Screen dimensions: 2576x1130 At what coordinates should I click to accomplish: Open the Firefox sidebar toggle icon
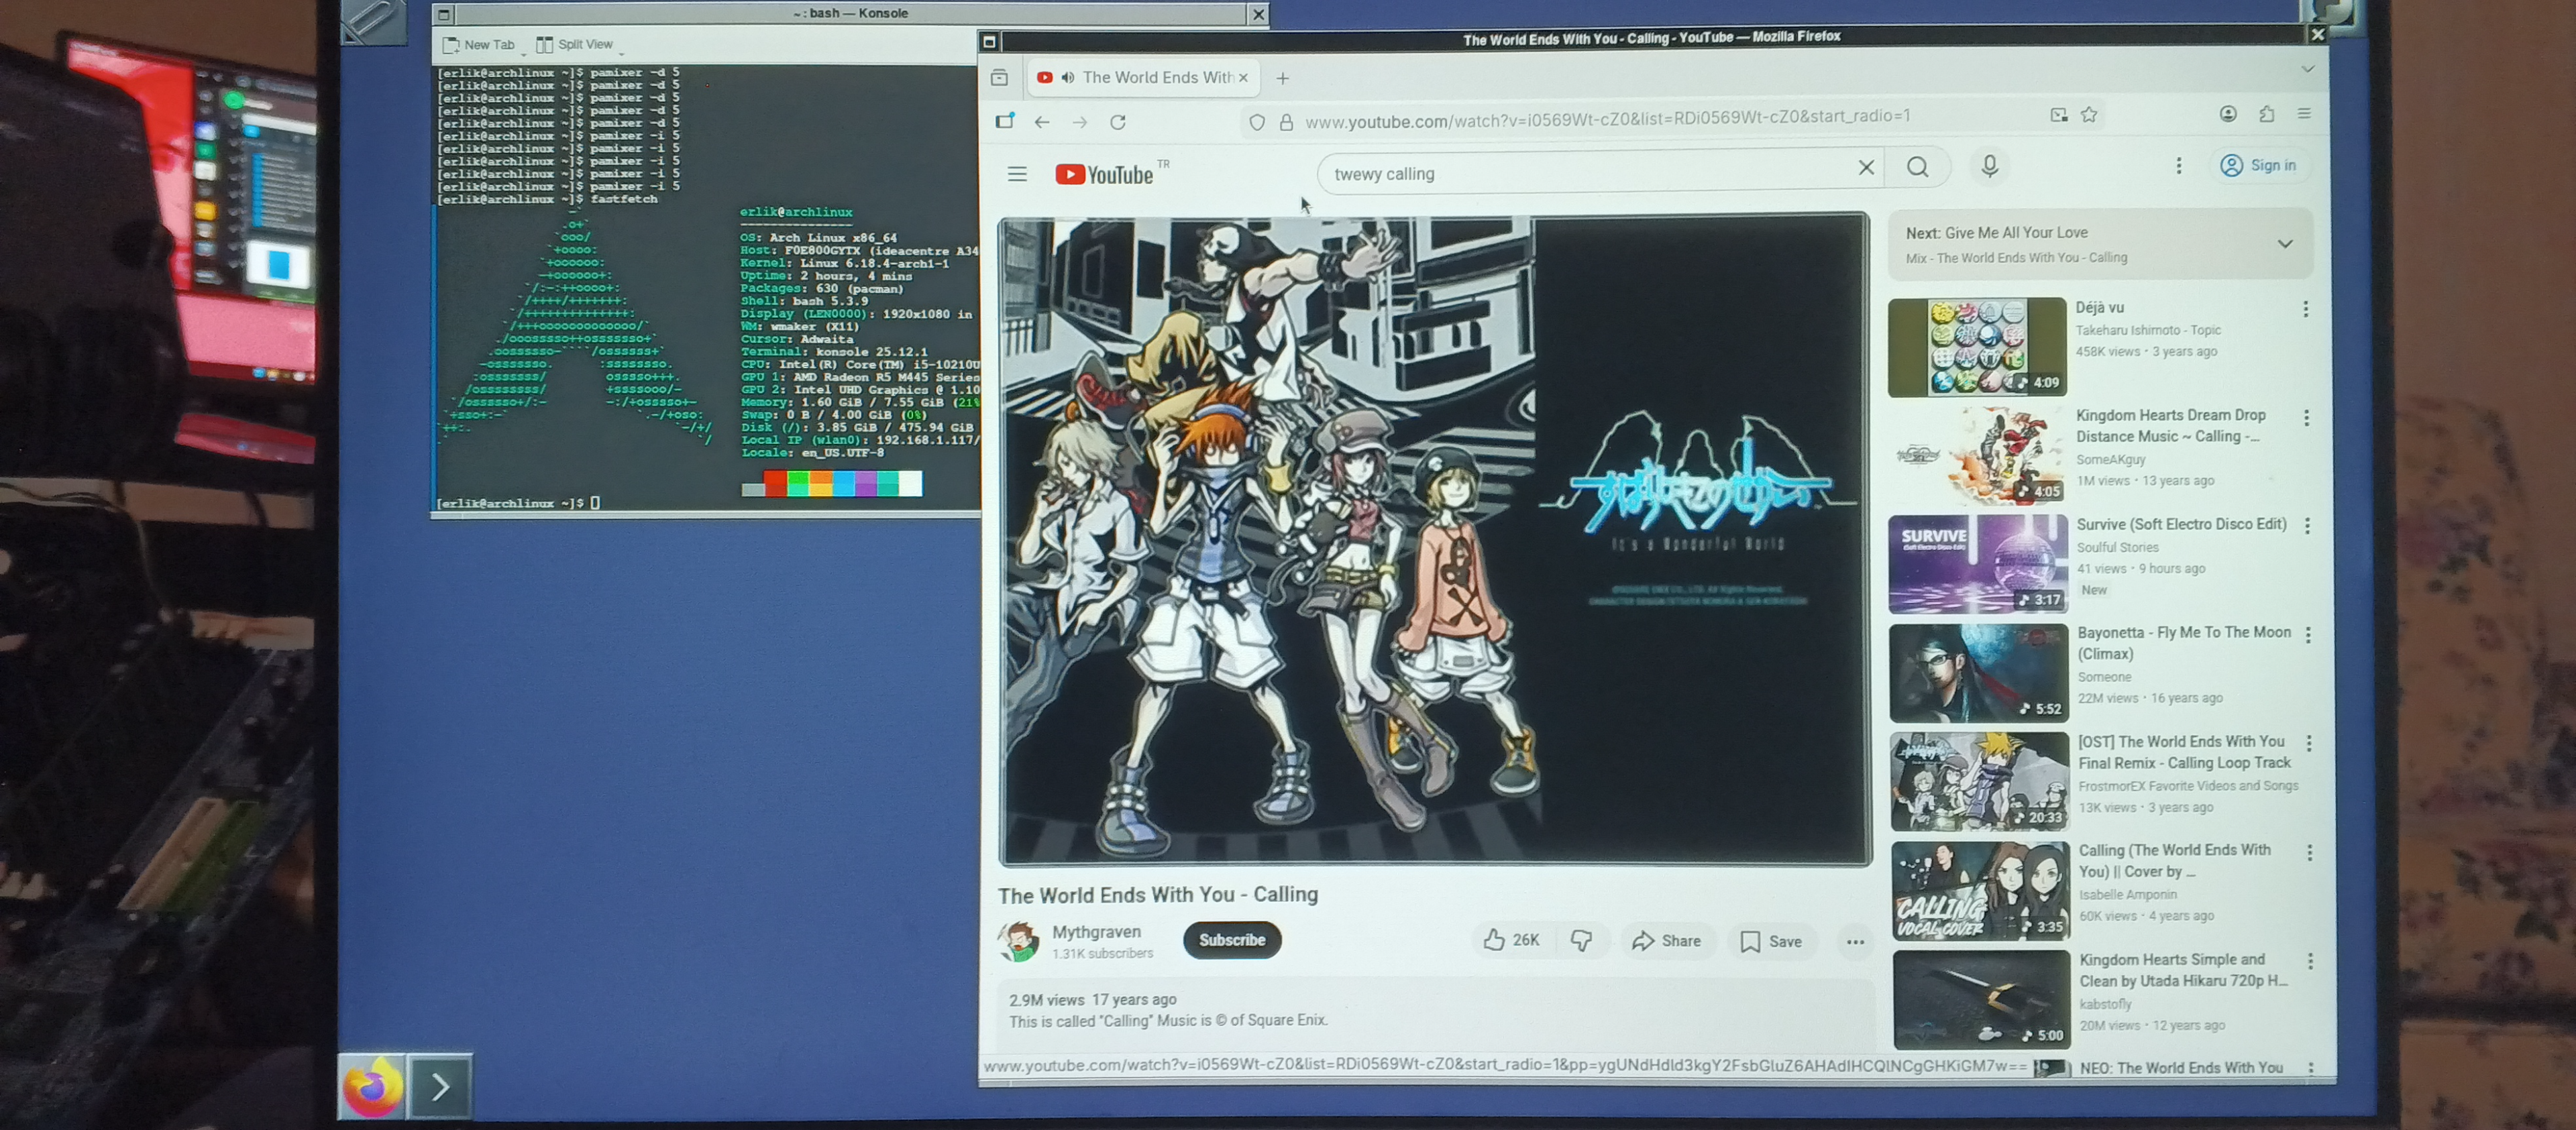[1004, 121]
